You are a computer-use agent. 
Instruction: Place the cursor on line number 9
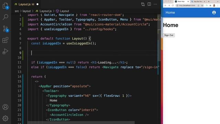[x=20, y=53]
